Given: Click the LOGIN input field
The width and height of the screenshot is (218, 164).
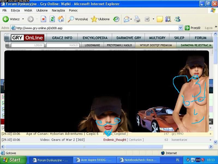Looking at the screenshot, I should point(27,45).
